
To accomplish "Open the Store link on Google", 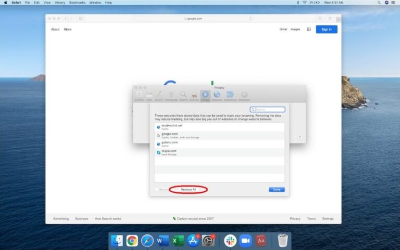I will click(68, 29).
